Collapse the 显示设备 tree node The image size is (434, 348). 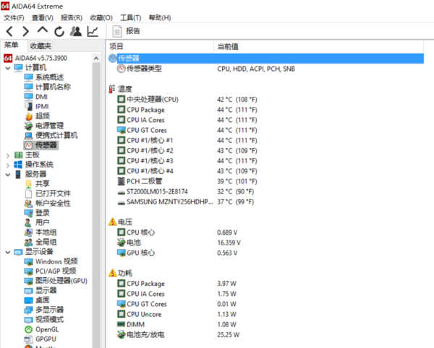tap(8, 252)
